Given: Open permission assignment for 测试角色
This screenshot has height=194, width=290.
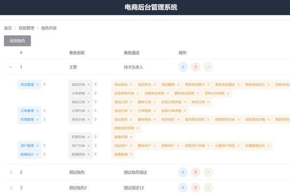Looking at the screenshot, I should pos(208,172).
